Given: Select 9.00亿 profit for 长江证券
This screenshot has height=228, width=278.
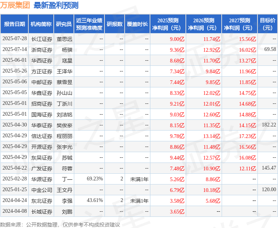Looking at the screenshot, I should (177, 39).
